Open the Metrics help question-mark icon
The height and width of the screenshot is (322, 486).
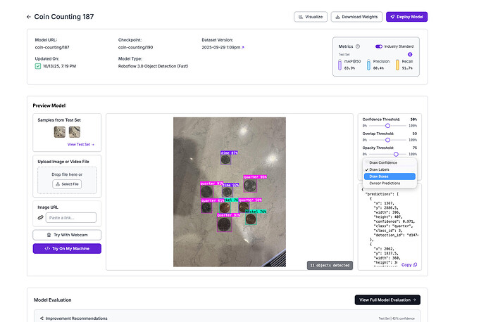(358, 46)
